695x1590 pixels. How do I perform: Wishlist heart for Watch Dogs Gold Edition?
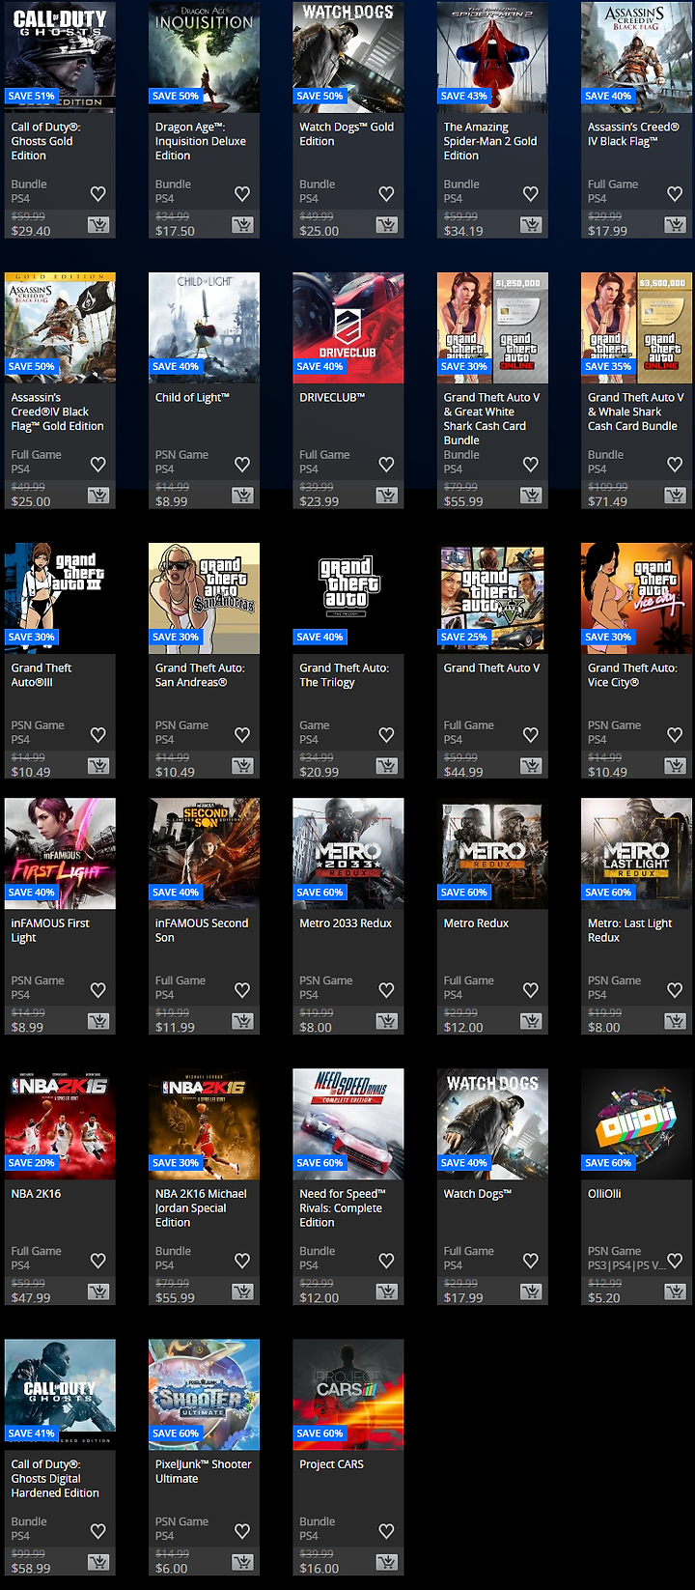click(387, 194)
